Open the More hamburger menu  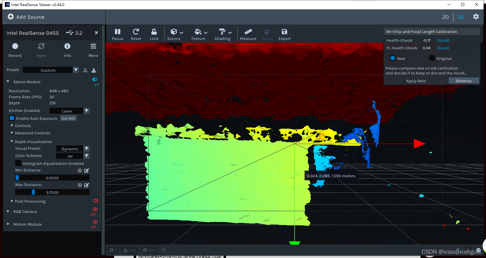point(93,46)
